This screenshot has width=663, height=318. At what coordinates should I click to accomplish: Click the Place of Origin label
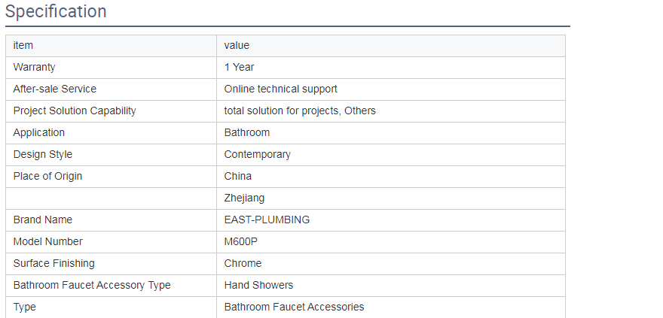point(47,177)
